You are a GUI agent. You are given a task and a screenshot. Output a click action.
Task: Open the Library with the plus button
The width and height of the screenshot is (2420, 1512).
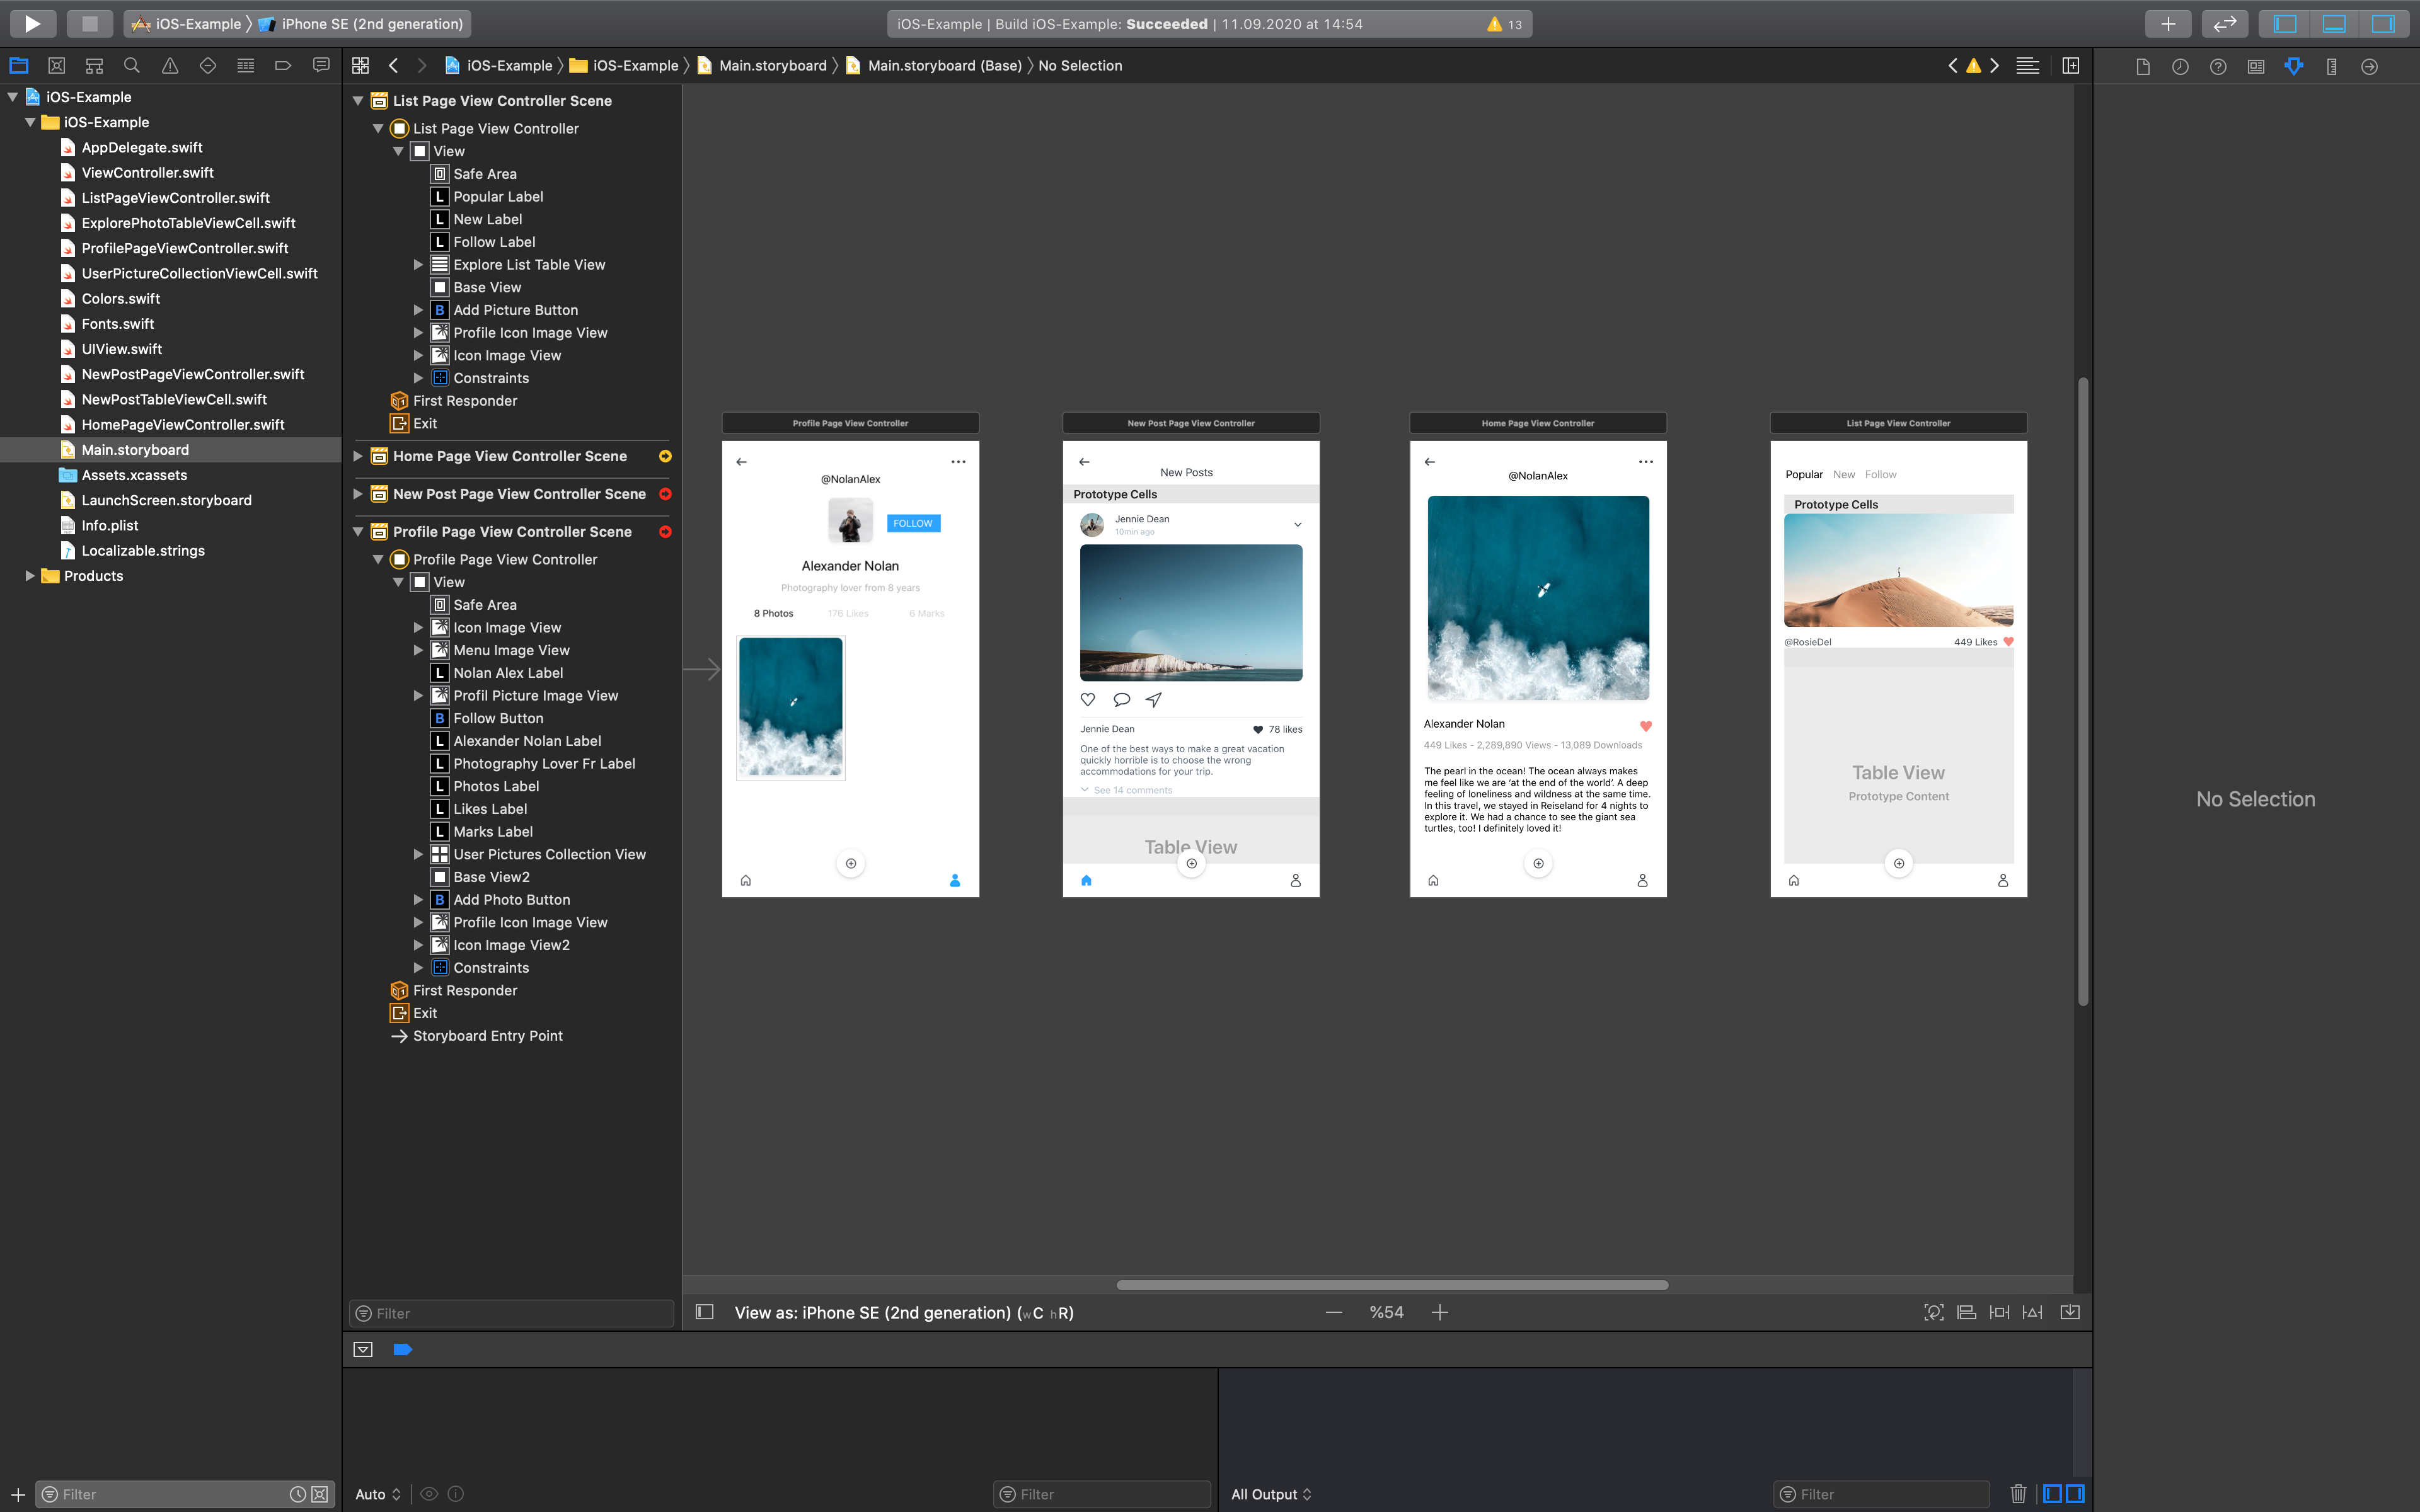pos(2168,24)
